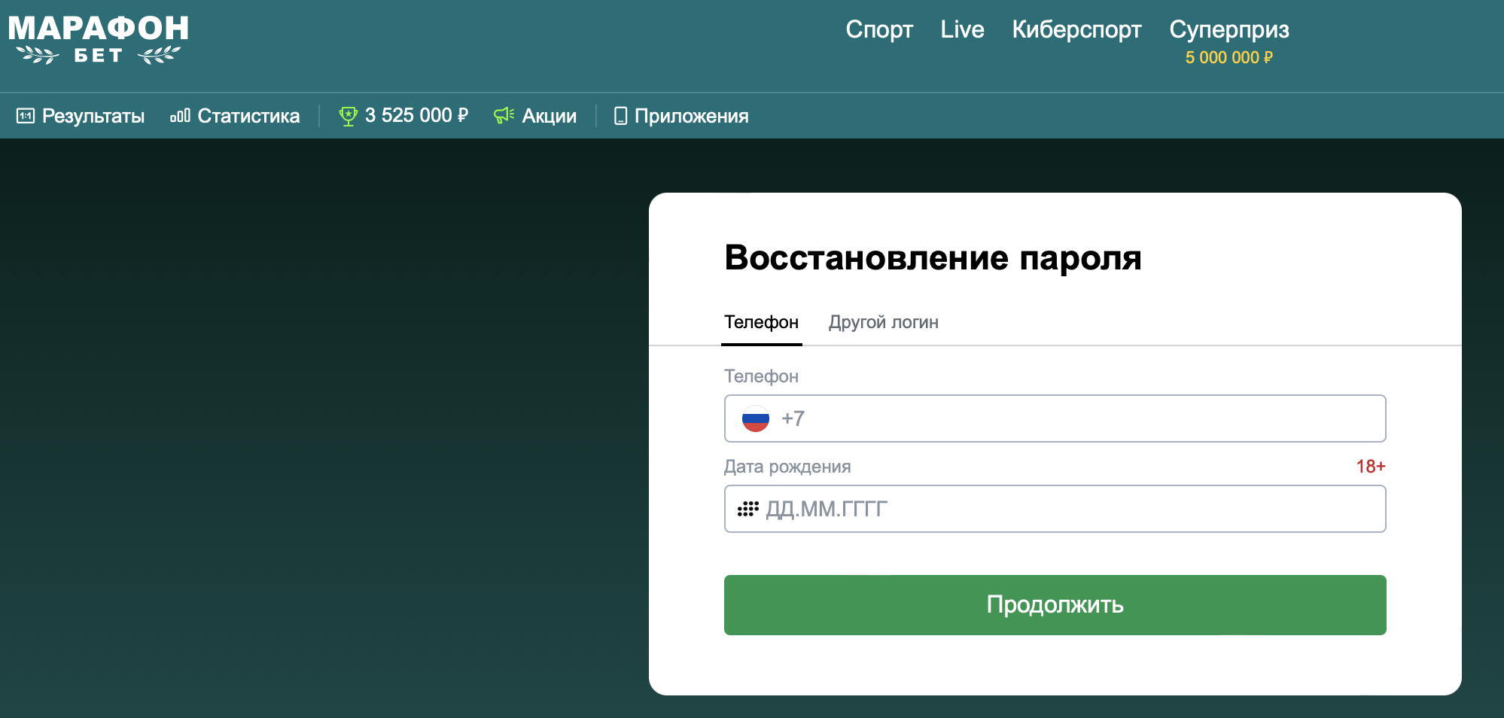Viewport: 1504px width, 718px height.
Task: Open the Акции promotions link
Action: coord(549,116)
